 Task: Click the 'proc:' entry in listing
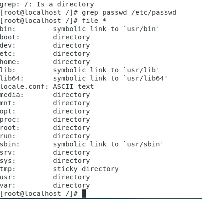10,119
